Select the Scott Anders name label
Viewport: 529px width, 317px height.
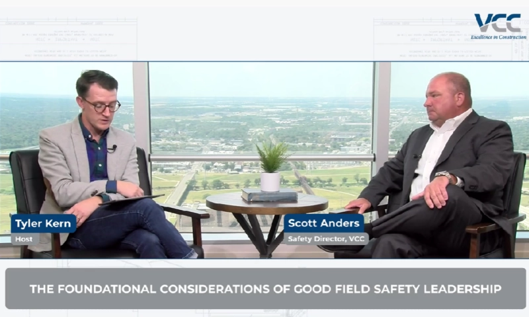click(324, 223)
